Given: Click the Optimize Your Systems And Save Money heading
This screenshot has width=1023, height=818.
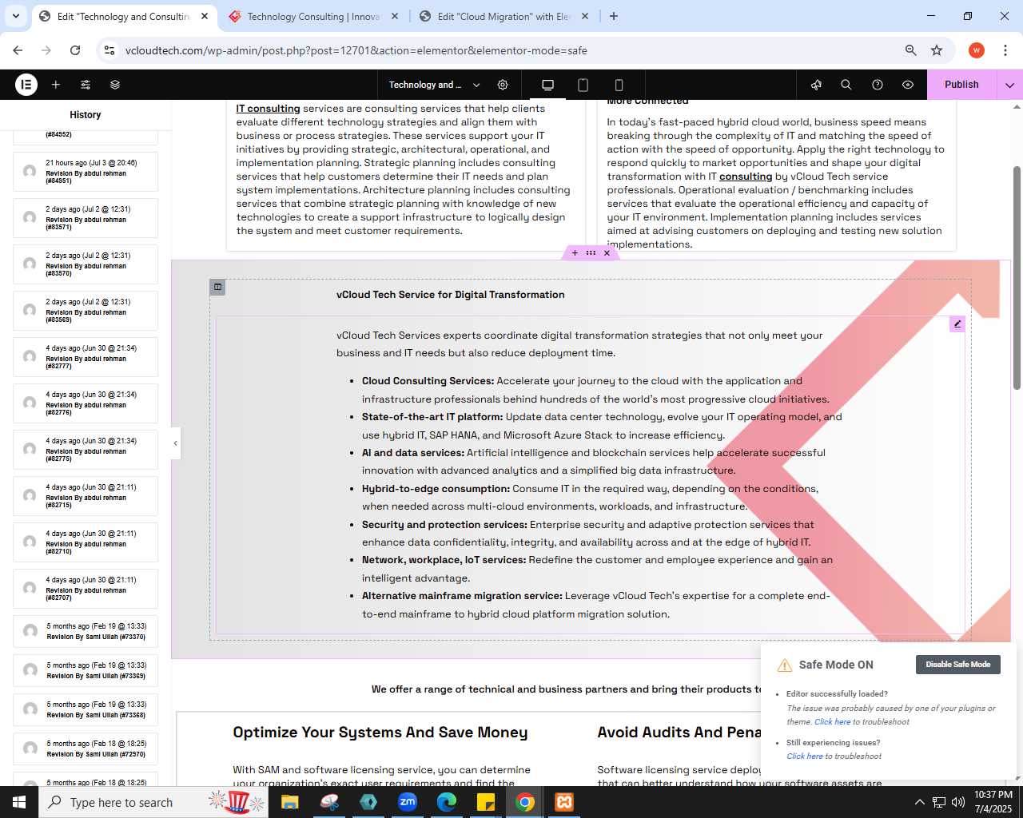Looking at the screenshot, I should 380,733.
